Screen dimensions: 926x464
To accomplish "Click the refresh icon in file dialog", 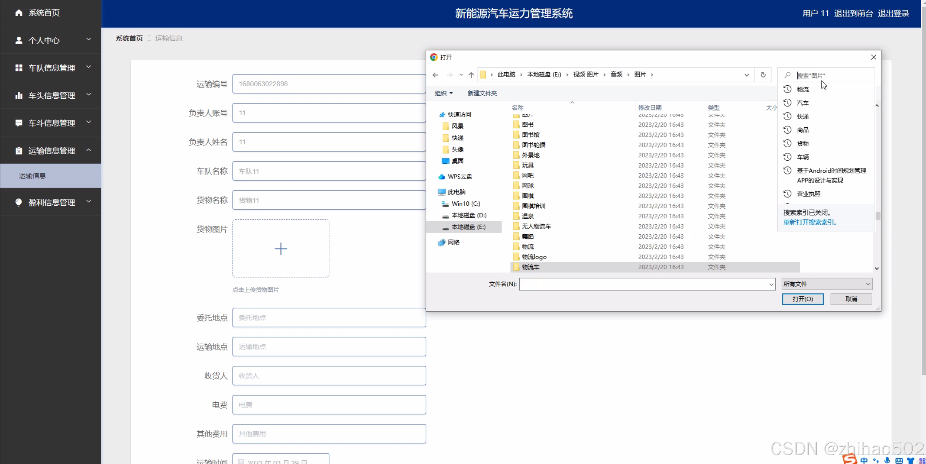I will coord(763,75).
